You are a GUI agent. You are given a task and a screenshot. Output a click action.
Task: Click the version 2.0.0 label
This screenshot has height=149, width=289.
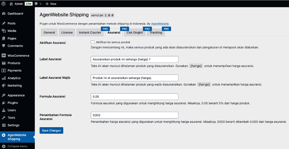(102, 15)
